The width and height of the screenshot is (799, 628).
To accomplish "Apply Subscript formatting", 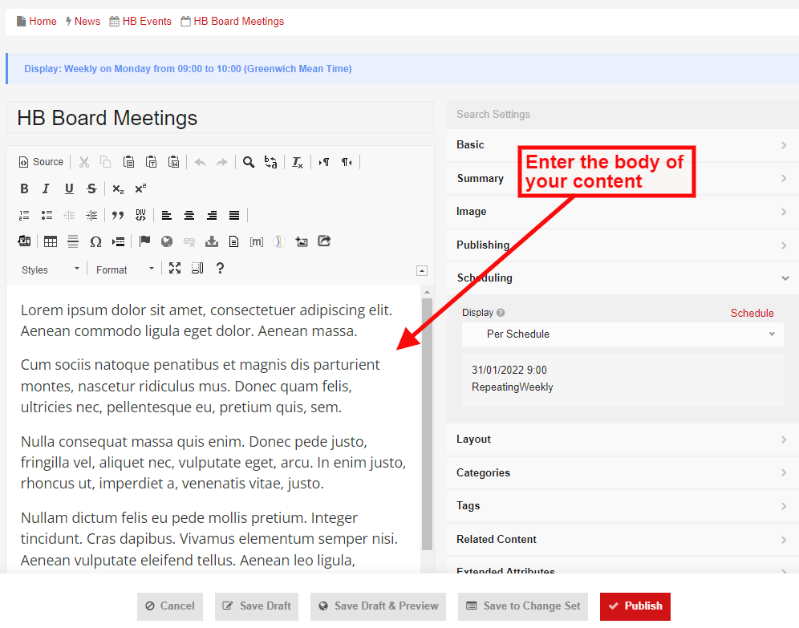I will tap(119, 189).
